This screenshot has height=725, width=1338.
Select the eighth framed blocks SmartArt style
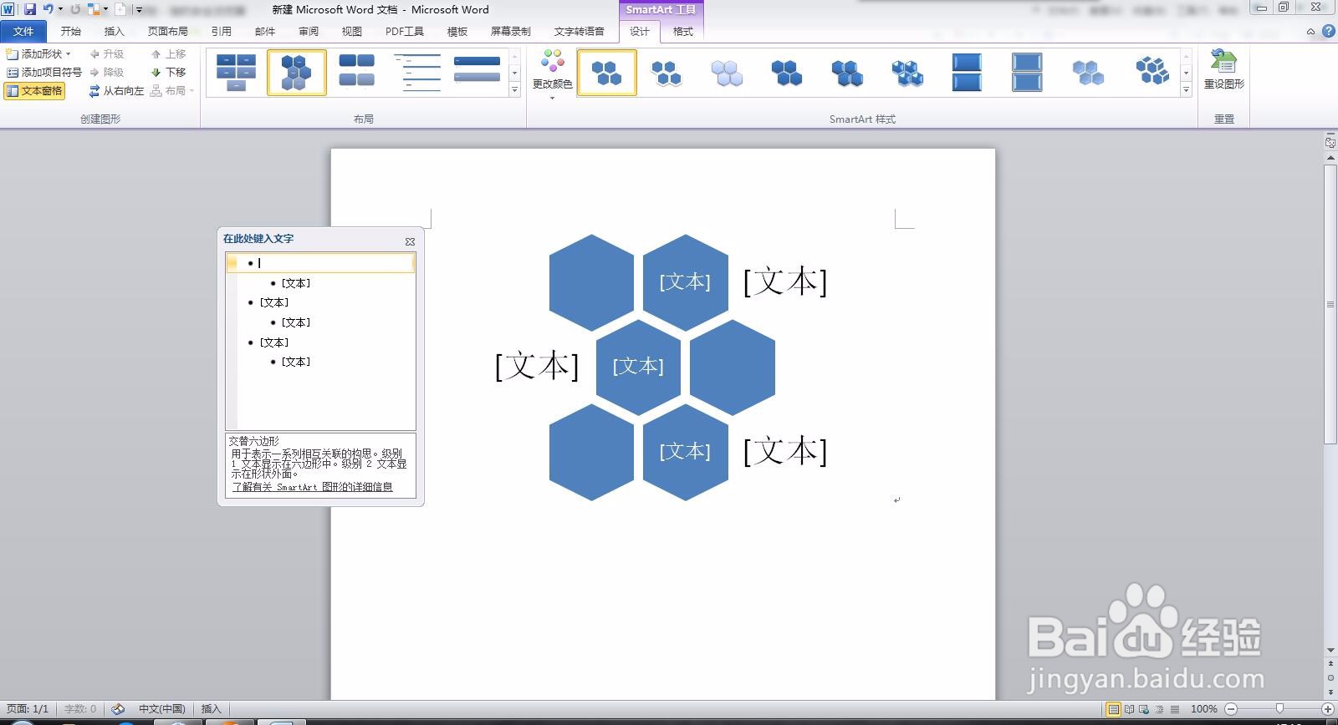point(1028,73)
